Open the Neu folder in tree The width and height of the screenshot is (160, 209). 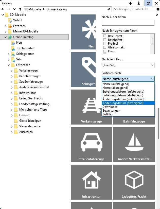pos(19,43)
